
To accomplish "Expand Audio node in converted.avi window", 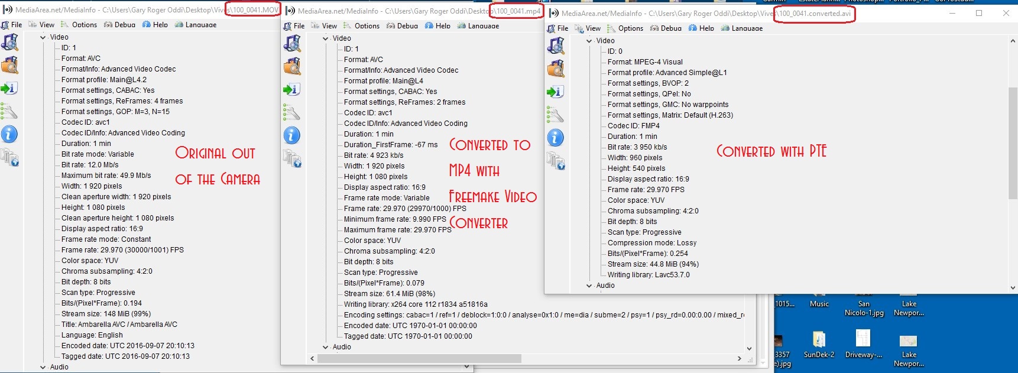I will [x=589, y=286].
